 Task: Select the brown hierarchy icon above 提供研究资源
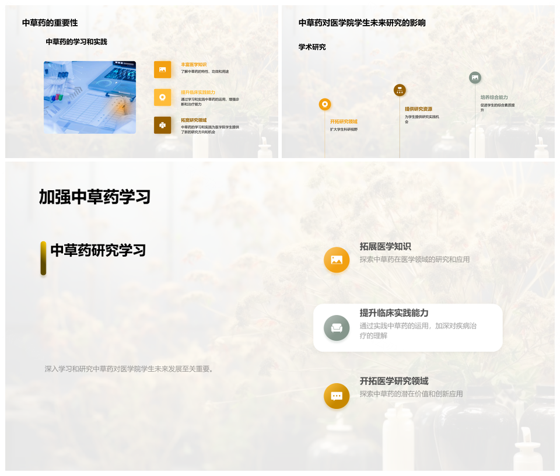(400, 90)
